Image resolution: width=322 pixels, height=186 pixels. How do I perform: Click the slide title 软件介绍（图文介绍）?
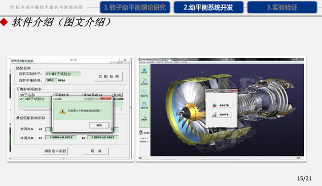point(61,22)
